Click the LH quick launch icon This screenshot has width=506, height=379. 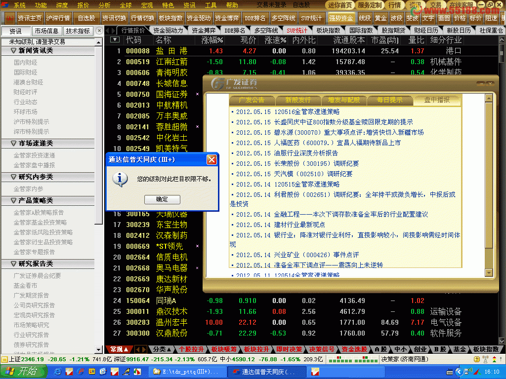[91, 372]
